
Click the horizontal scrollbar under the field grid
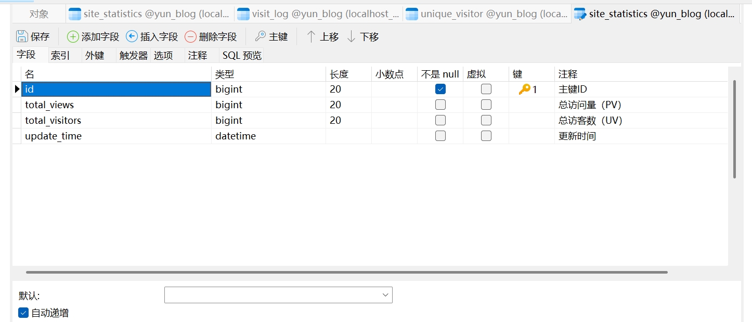(346, 272)
